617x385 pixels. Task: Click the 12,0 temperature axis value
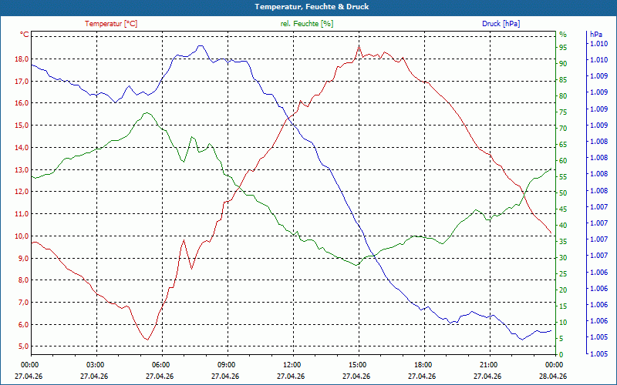pos(22,192)
